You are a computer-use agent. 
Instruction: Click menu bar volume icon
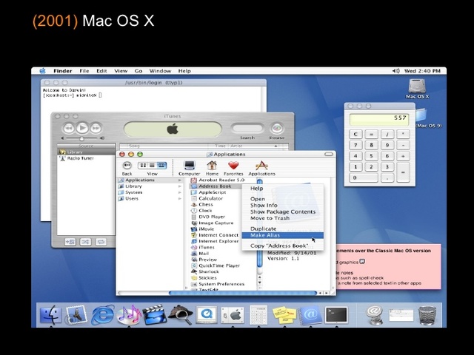(395, 71)
